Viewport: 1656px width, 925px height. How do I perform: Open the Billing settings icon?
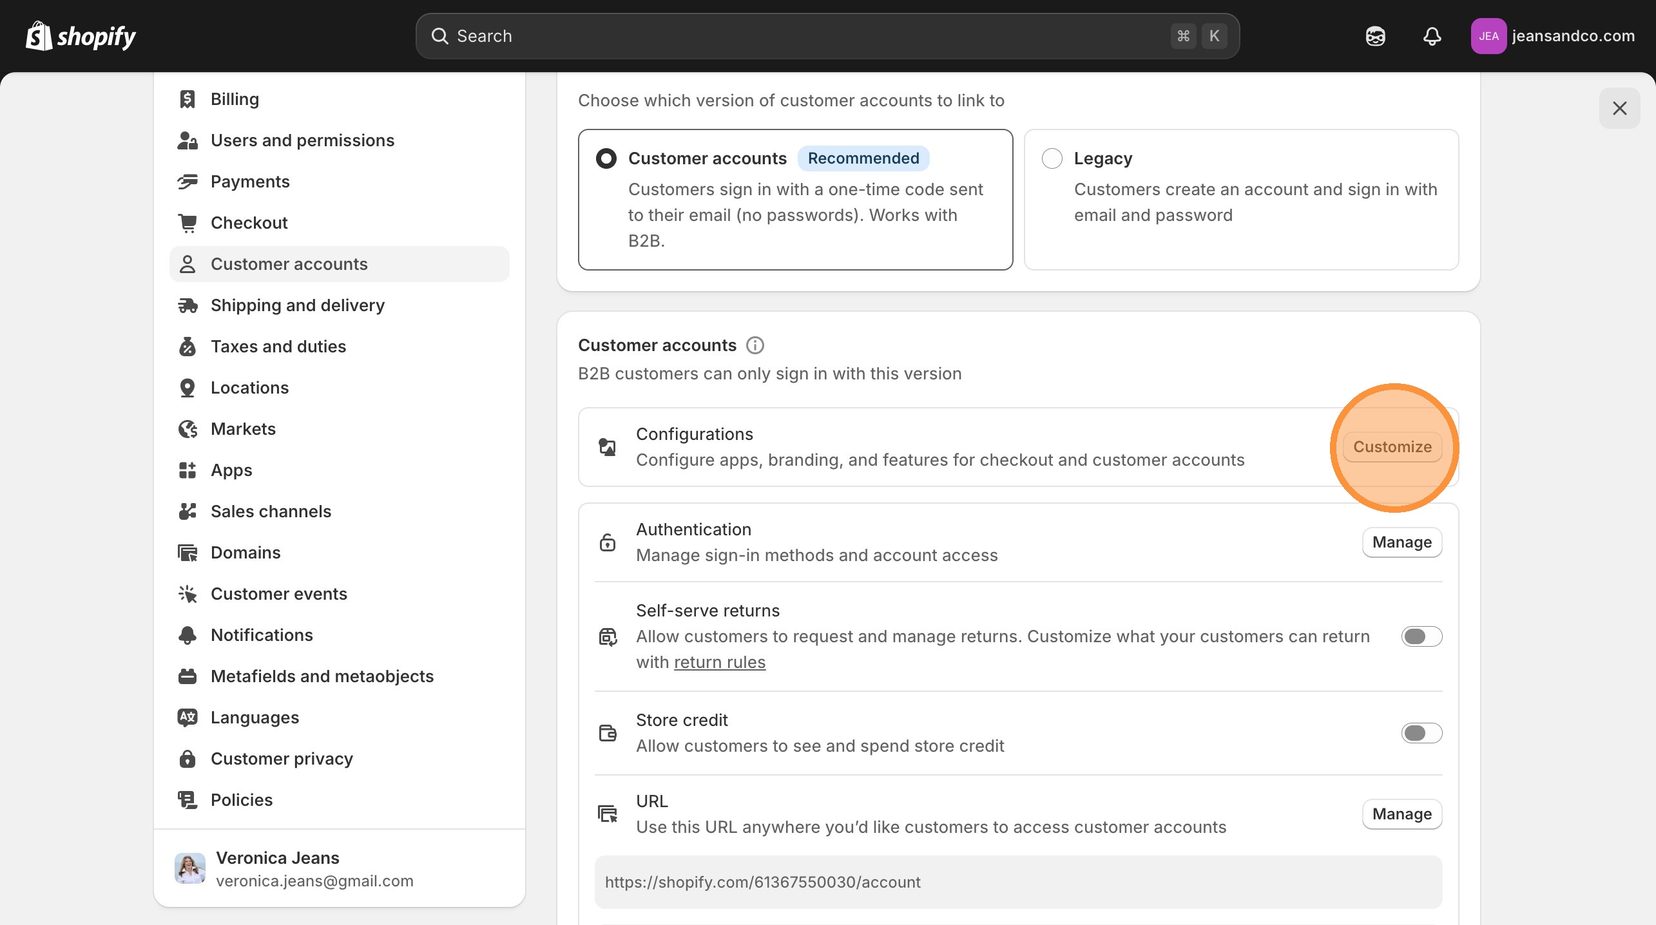[x=188, y=99]
